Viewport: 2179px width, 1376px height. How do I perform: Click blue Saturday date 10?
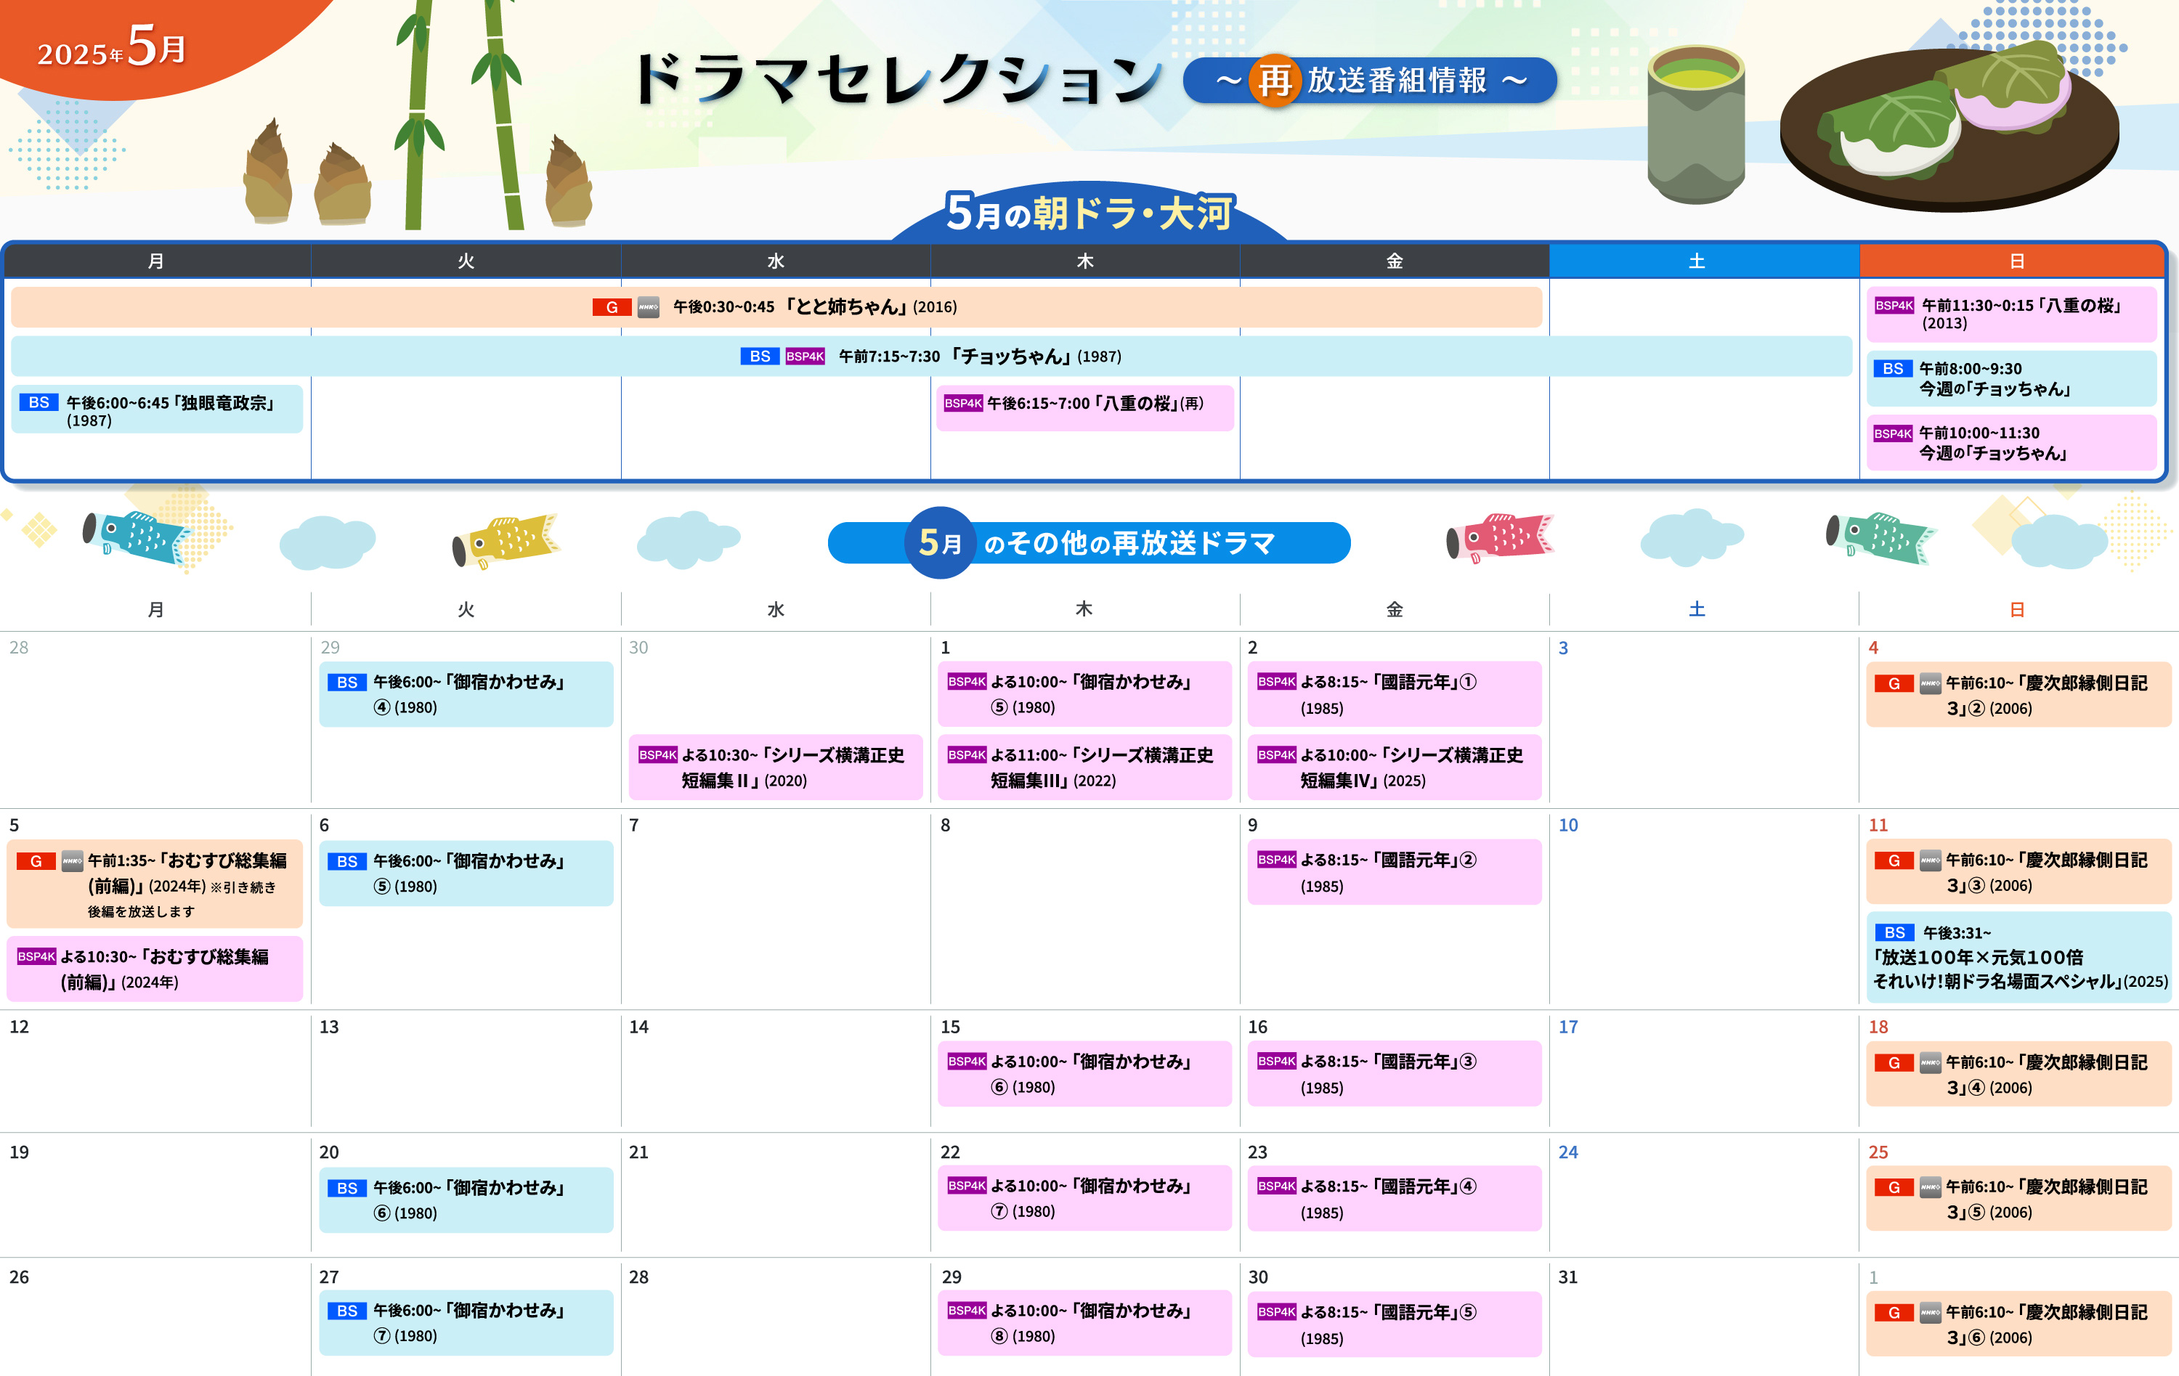pyautogui.click(x=1568, y=825)
